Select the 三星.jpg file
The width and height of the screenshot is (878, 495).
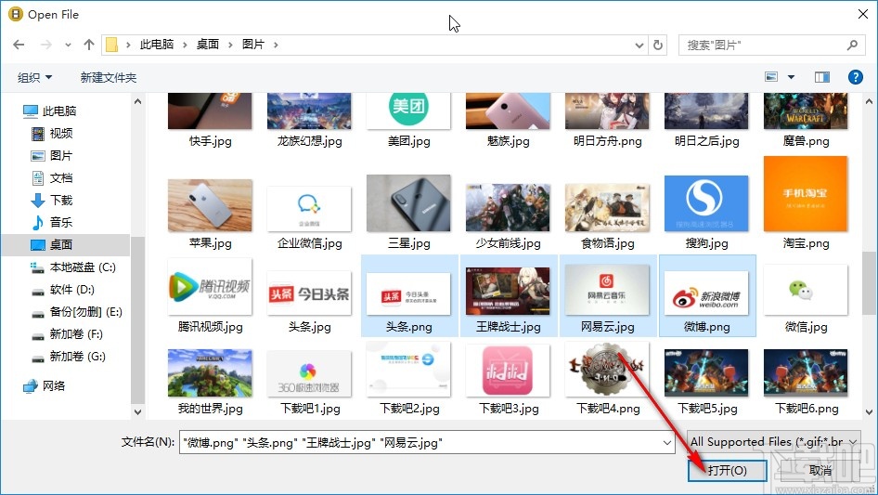(x=408, y=212)
